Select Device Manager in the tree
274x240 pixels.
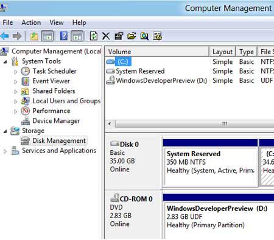56,121
